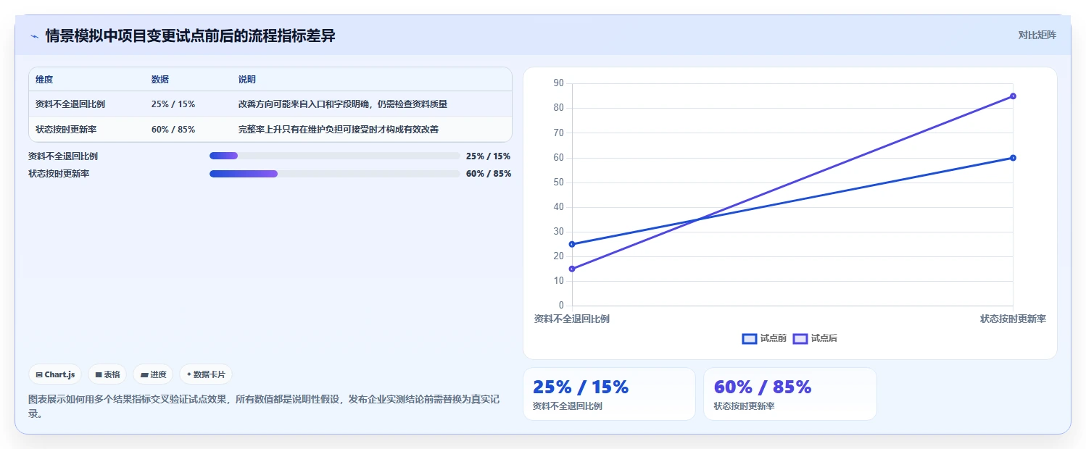Toggle the 试点后 legend item
The image size is (1086, 449).
point(815,338)
